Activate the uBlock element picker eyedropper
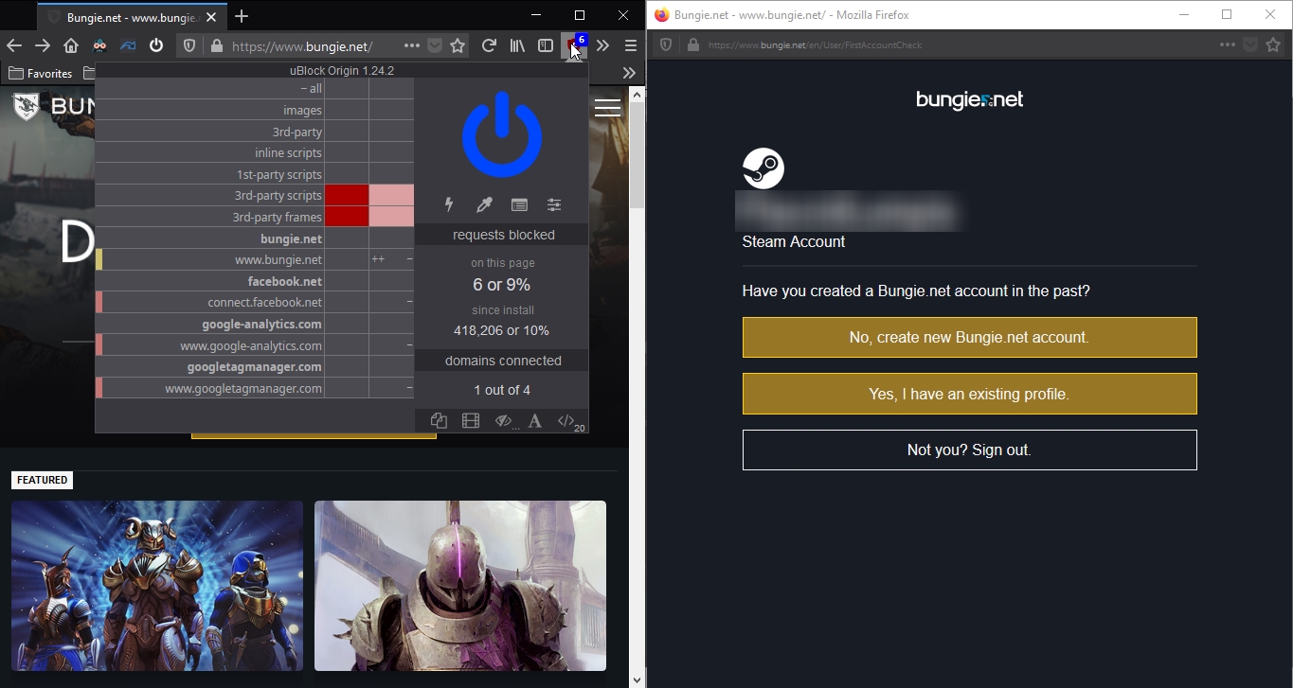Viewport: 1293px width, 688px height. 484,204
